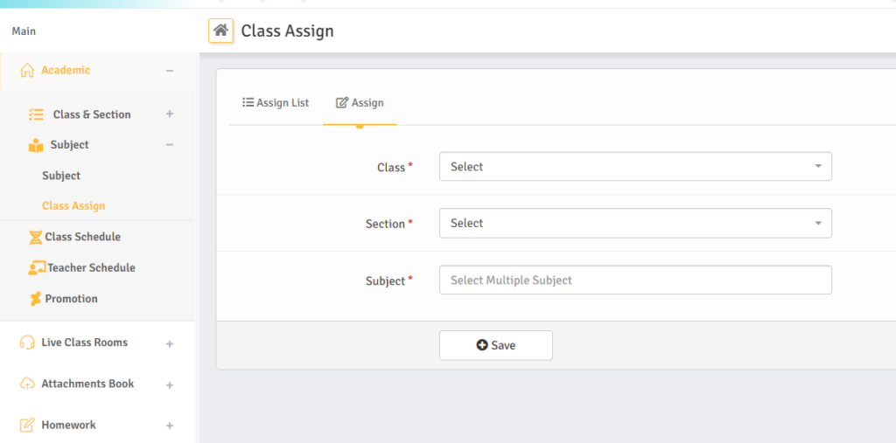Screen dimensions: 896x443
Task: Click the Subject book reader icon
Action: [36, 145]
